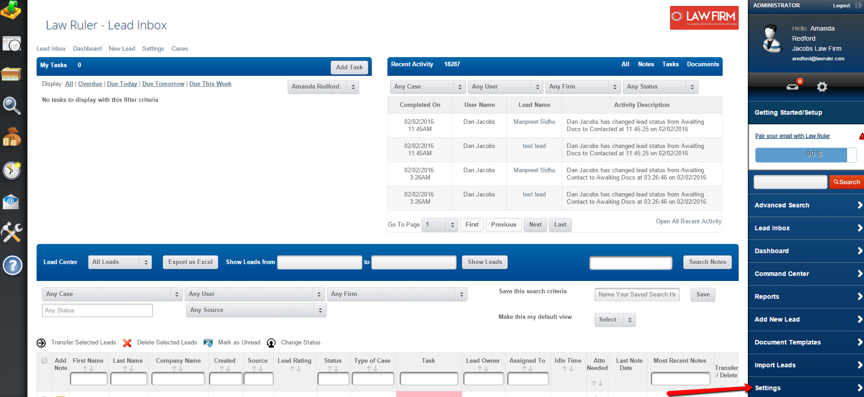864x397 pixels.
Task: Click the Any Status filter field
Action: coord(97,311)
